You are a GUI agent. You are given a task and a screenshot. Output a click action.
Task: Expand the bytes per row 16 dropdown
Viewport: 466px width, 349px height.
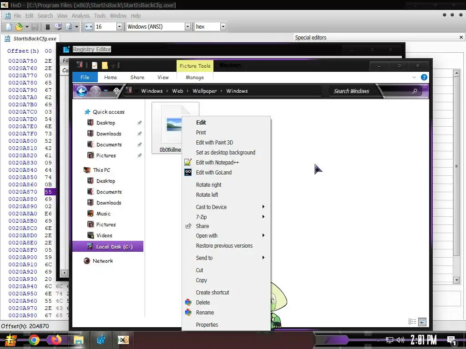(119, 27)
